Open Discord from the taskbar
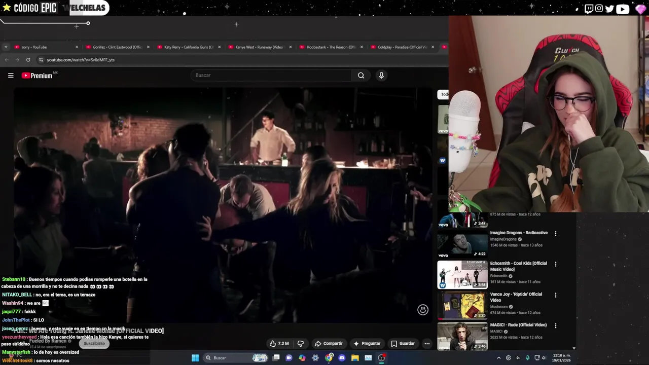The image size is (649, 365). click(342, 358)
